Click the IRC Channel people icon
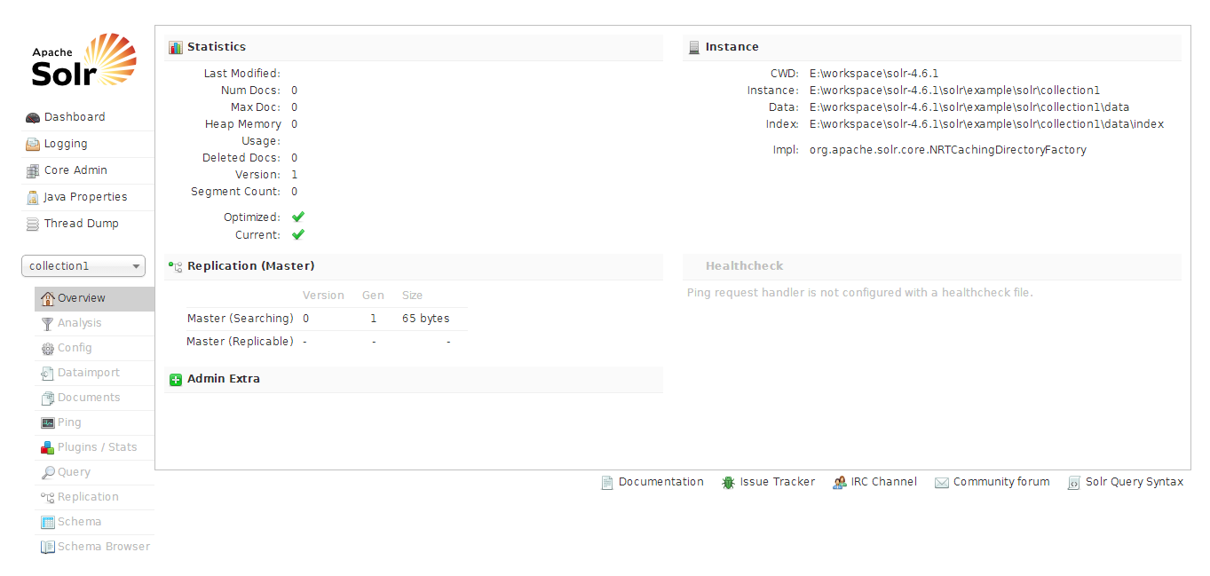 (840, 483)
